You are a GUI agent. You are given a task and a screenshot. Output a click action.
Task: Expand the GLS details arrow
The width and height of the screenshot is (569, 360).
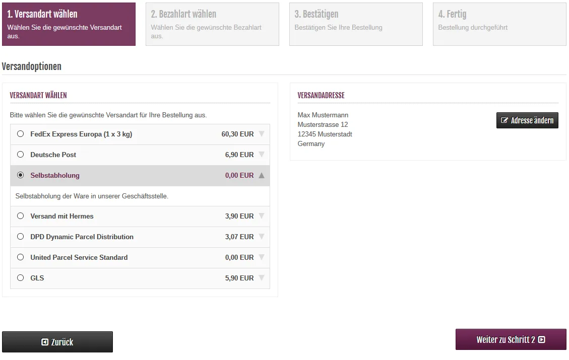click(x=261, y=278)
